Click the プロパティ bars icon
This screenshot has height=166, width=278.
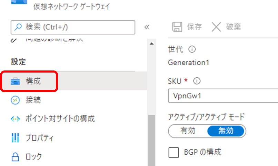15,138
